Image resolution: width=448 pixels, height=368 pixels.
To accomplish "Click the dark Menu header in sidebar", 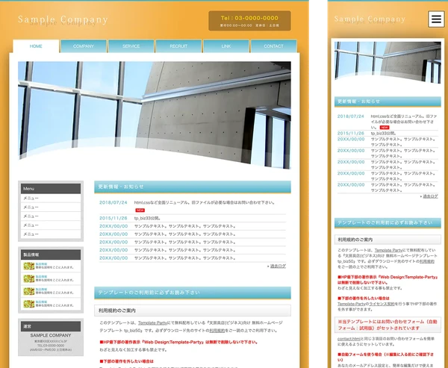I will (51, 189).
